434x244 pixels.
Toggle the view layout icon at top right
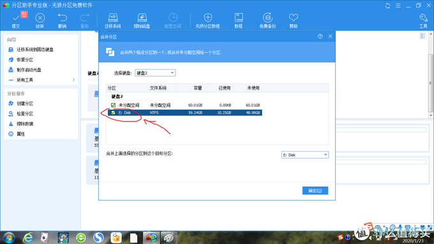click(x=423, y=36)
